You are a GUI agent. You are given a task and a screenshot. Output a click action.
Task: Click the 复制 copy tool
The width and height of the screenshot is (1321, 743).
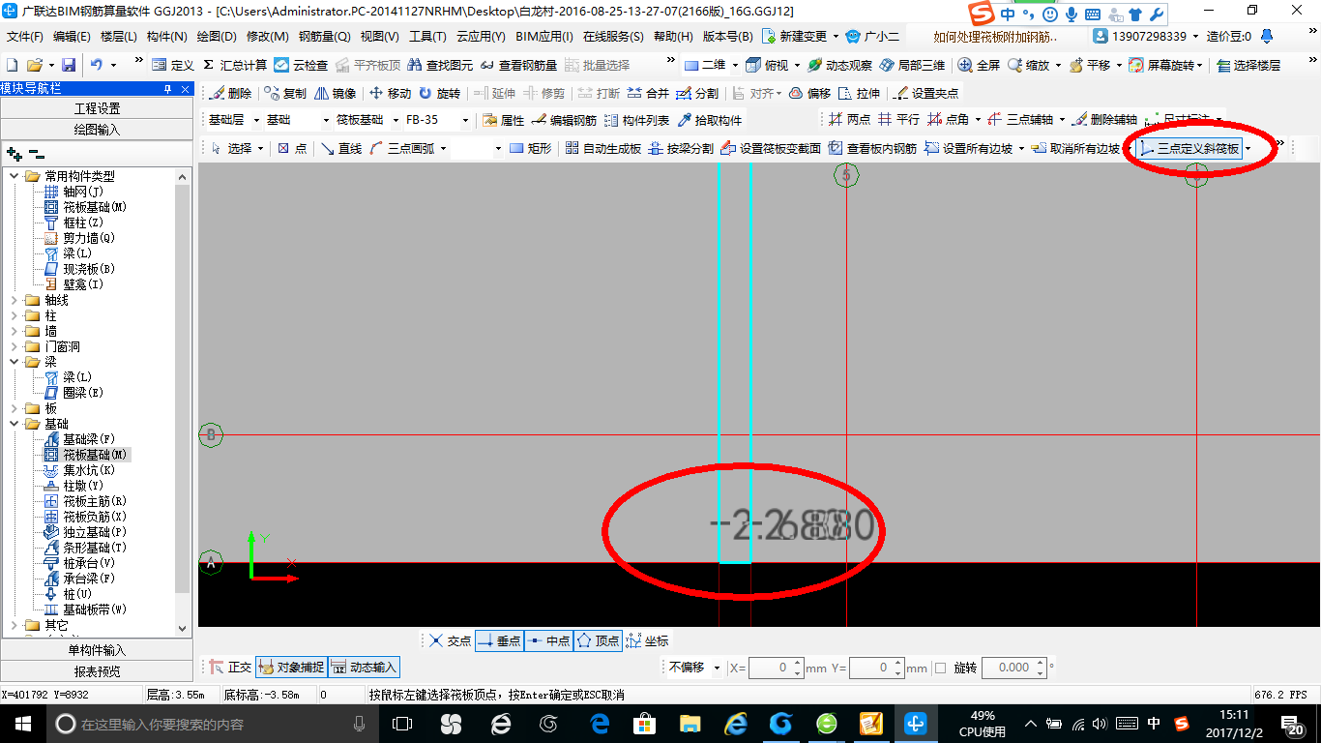(x=285, y=93)
